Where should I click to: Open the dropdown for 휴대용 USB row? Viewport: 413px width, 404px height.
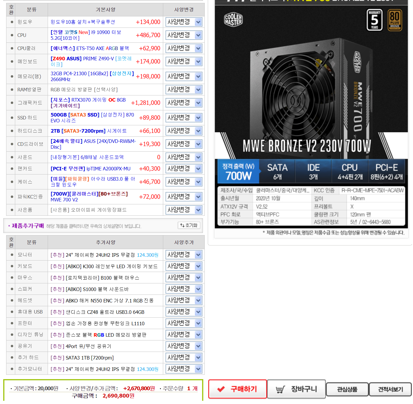point(184,312)
